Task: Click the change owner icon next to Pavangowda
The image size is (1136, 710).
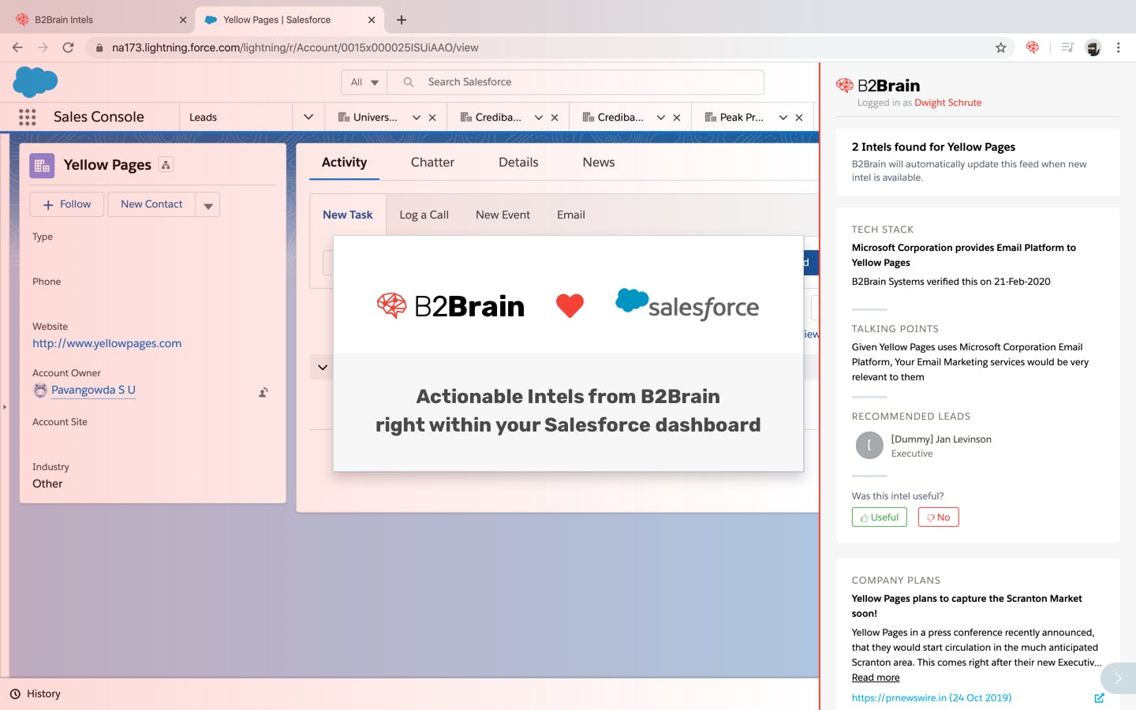Action: click(263, 392)
